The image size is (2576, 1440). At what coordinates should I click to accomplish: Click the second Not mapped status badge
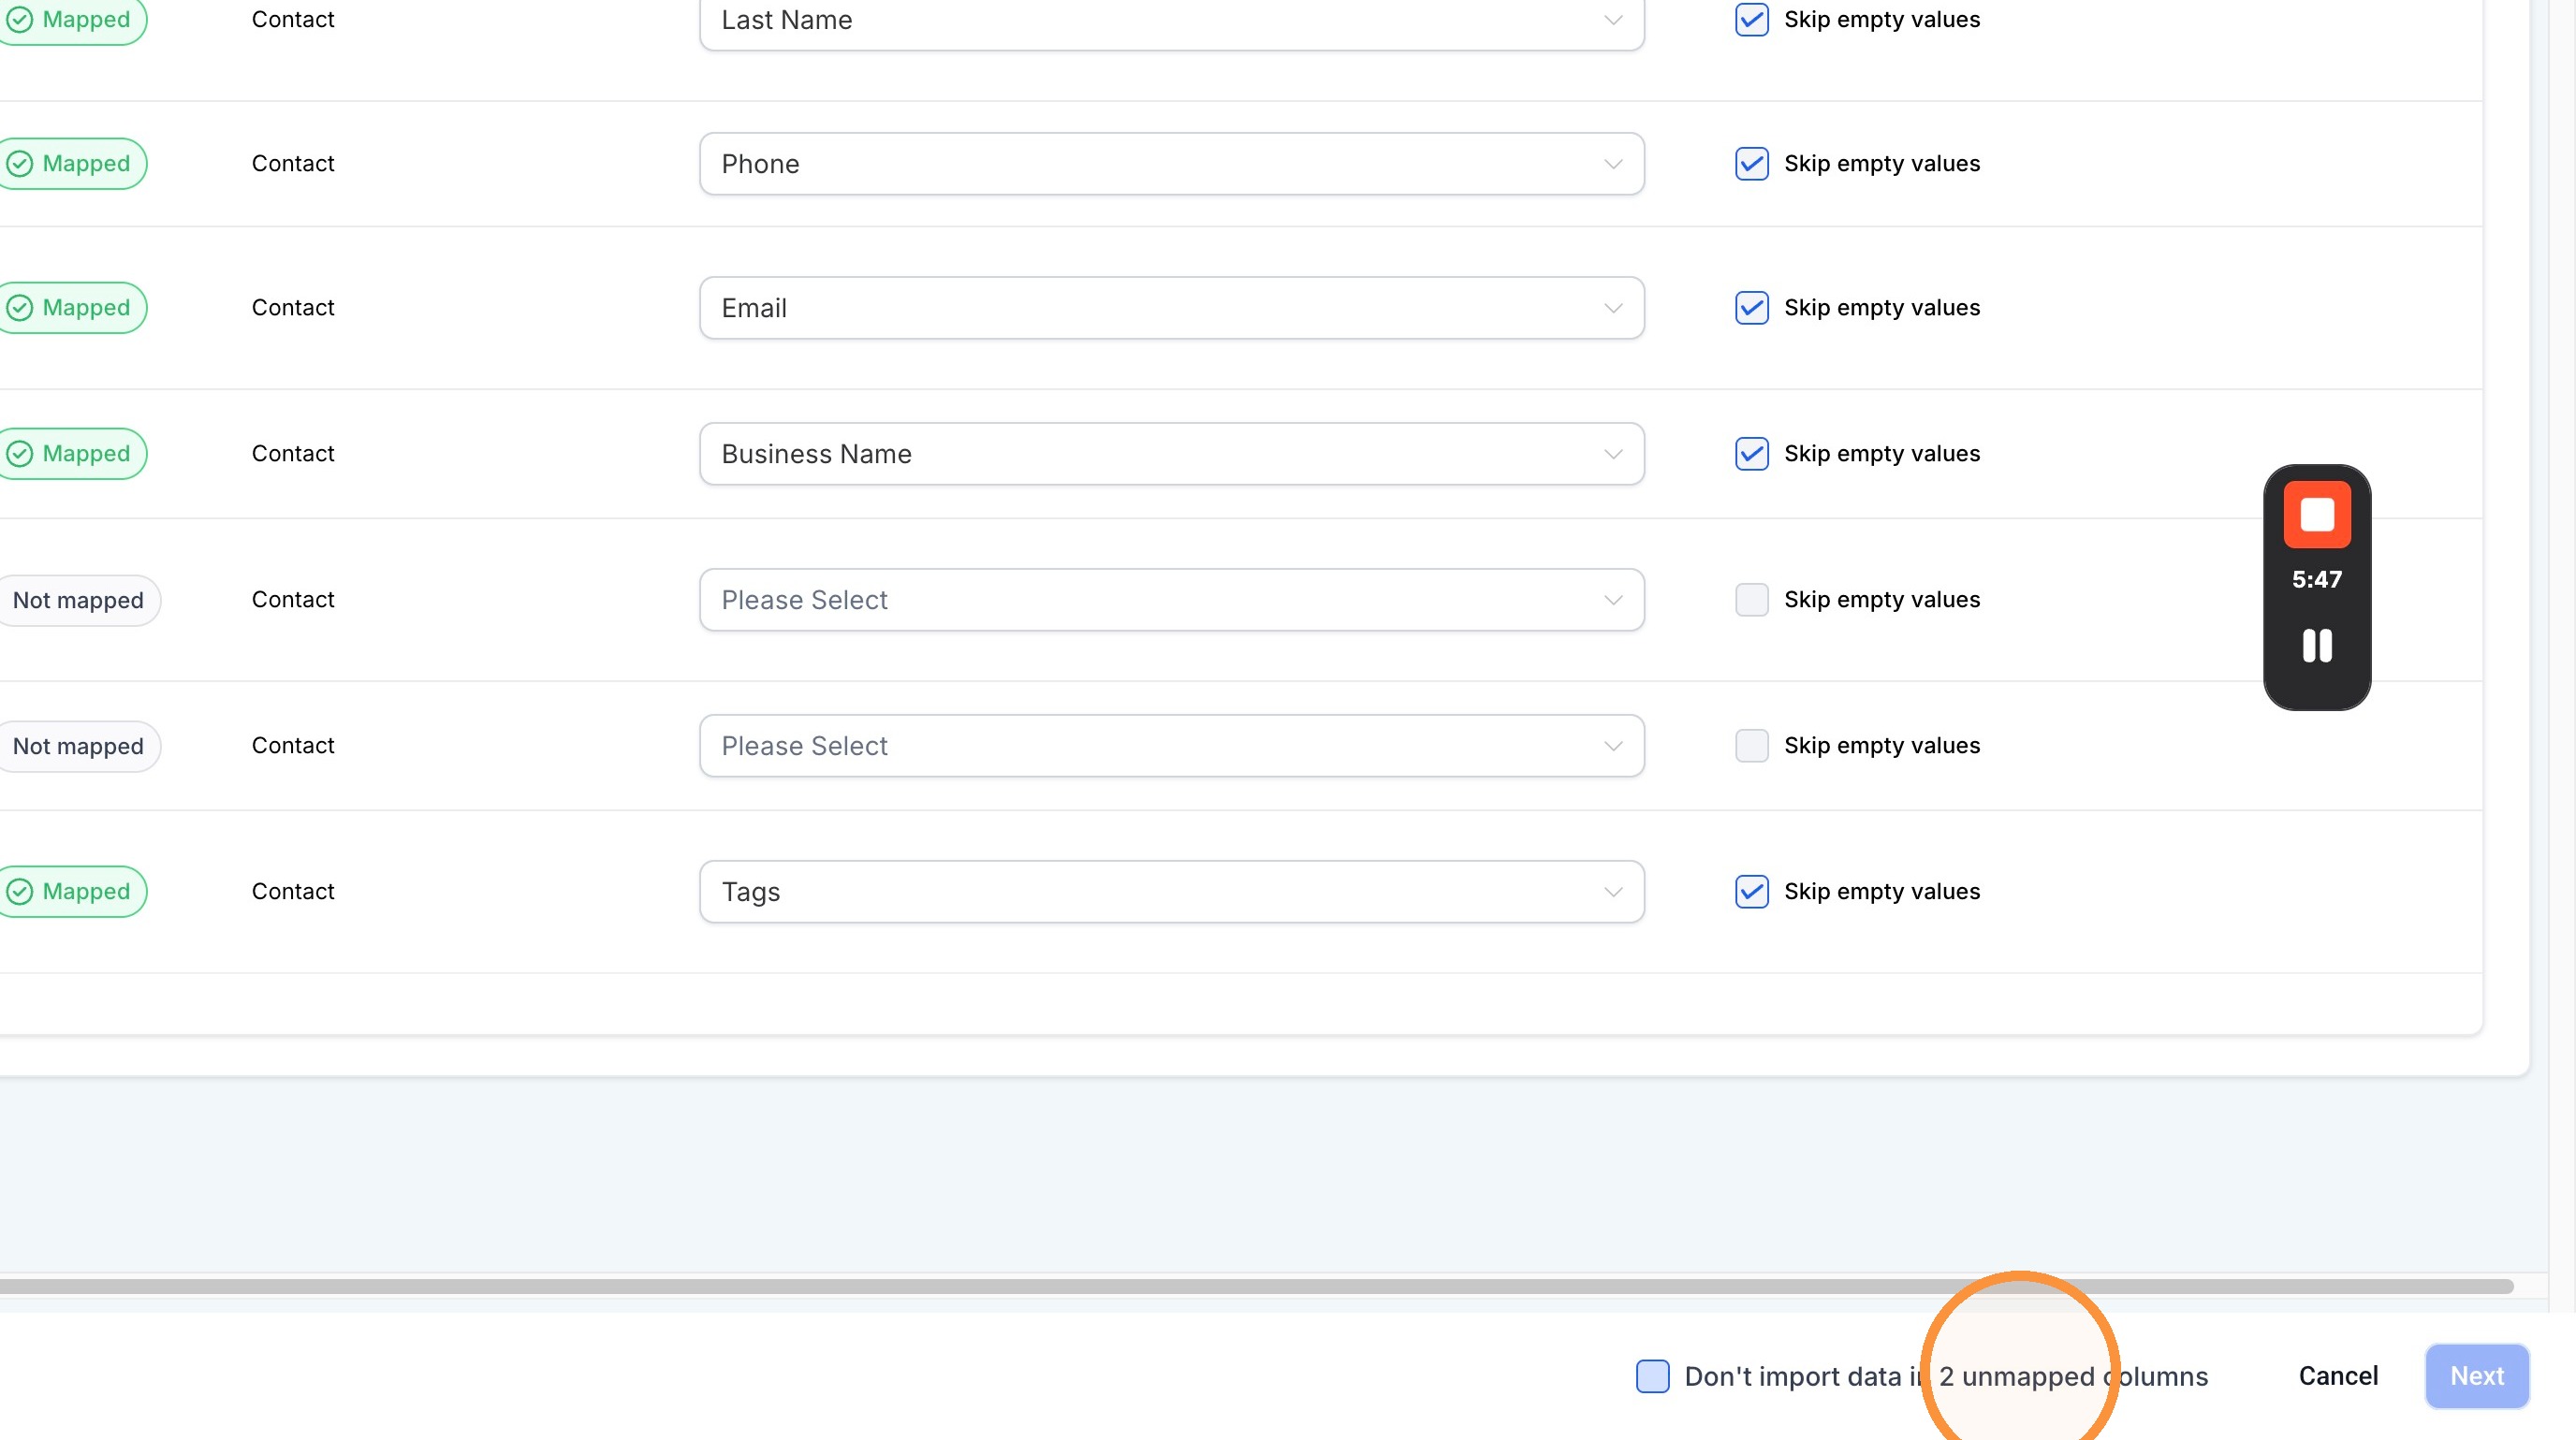(x=78, y=747)
